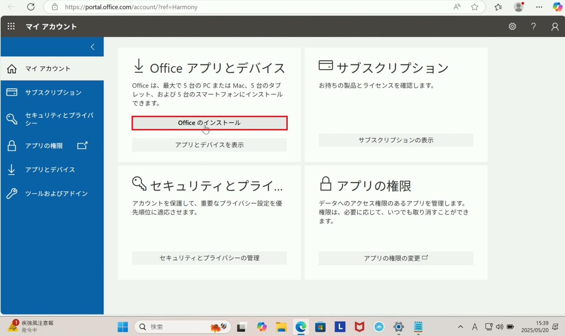Click the external-link icon beside sidebar アプリの権限
The height and width of the screenshot is (336, 565).
tap(82, 145)
